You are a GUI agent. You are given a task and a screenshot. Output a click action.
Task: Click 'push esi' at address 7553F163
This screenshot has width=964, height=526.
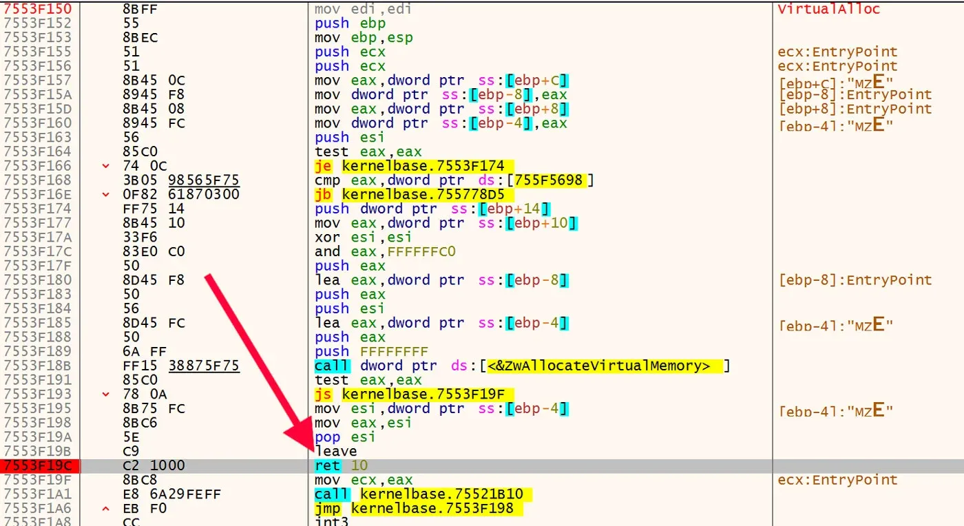coord(349,137)
